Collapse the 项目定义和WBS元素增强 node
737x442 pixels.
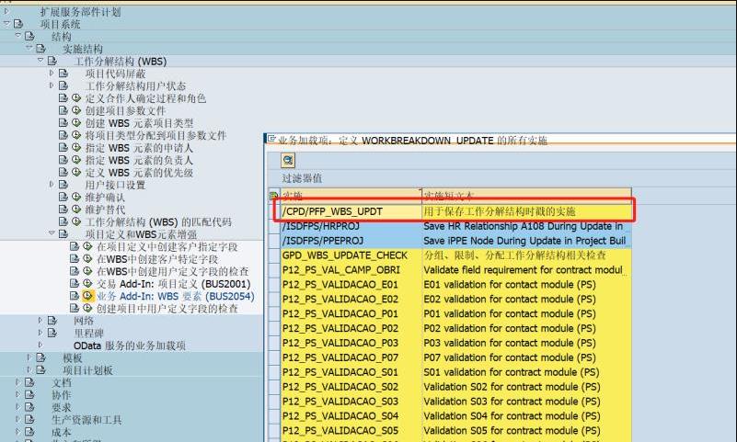(x=52, y=233)
